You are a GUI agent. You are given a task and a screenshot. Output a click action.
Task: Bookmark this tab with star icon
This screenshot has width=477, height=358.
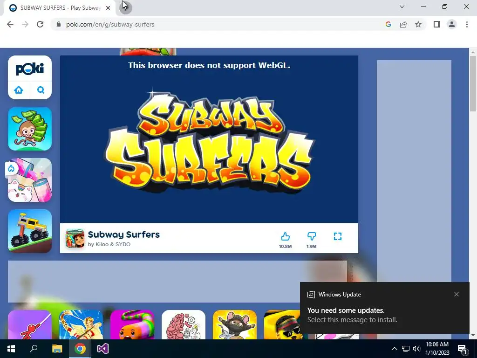[418, 24]
